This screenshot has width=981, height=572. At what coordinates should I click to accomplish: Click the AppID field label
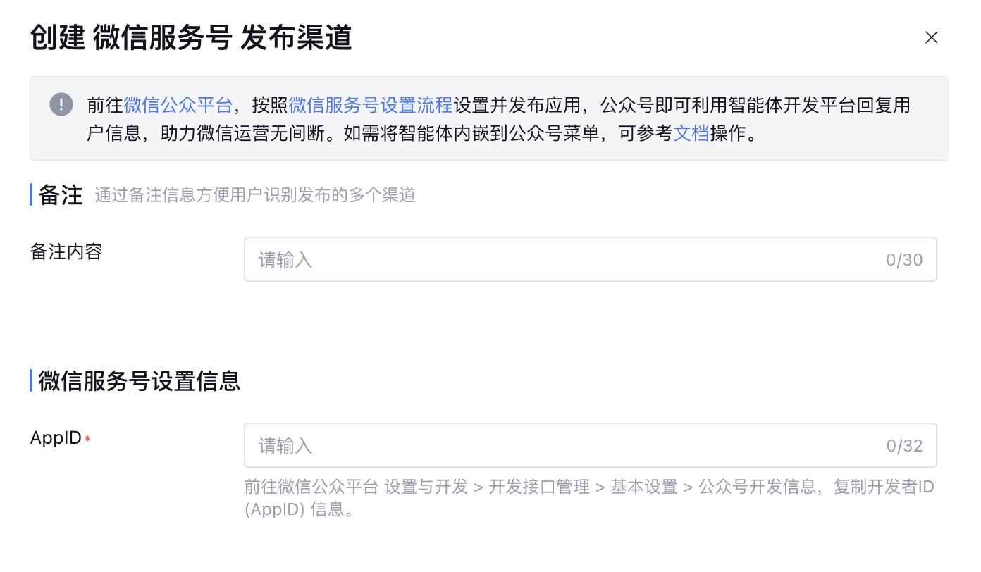click(56, 438)
